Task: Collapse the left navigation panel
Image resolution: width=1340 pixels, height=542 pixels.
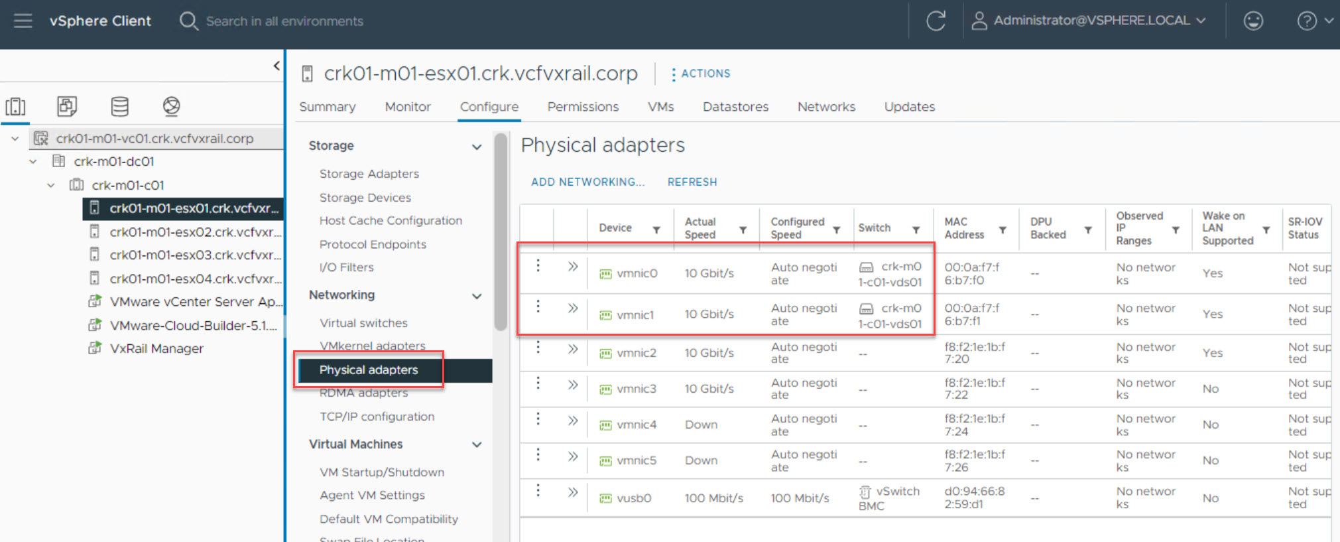Action: coord(276,66)
